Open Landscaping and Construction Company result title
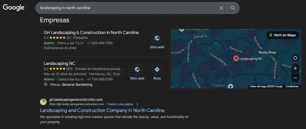 pos(102,110)
